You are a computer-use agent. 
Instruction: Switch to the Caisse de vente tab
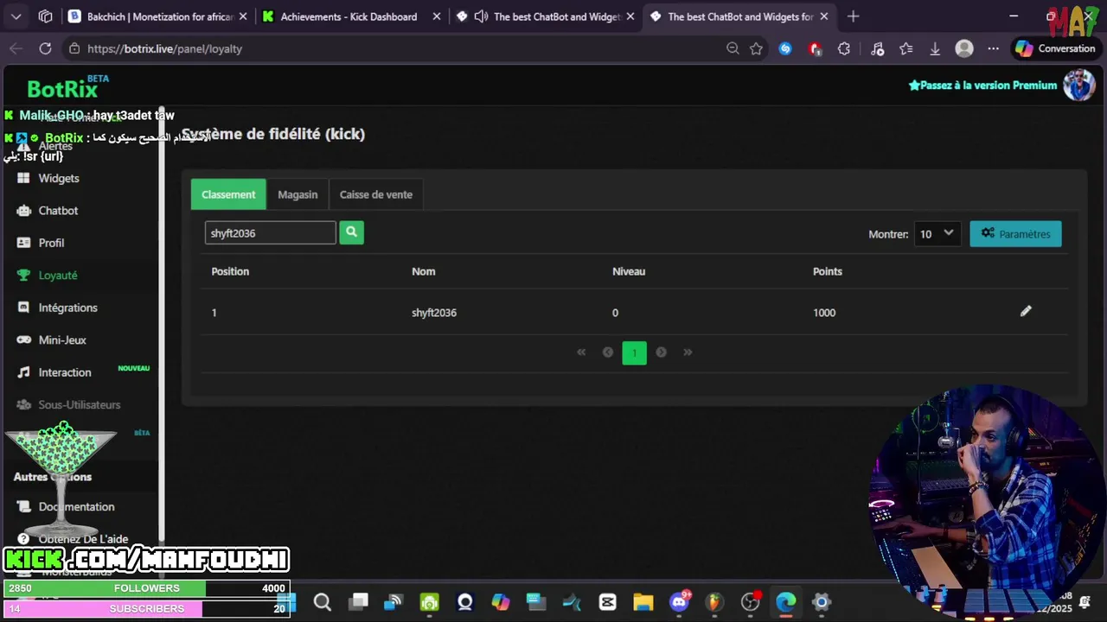coord(376,194)
